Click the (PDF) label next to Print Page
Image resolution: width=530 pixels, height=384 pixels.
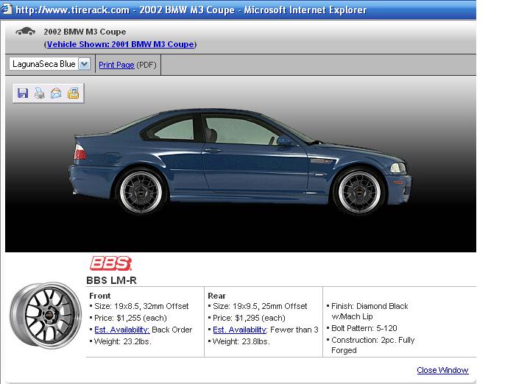[x=146, y=65]
